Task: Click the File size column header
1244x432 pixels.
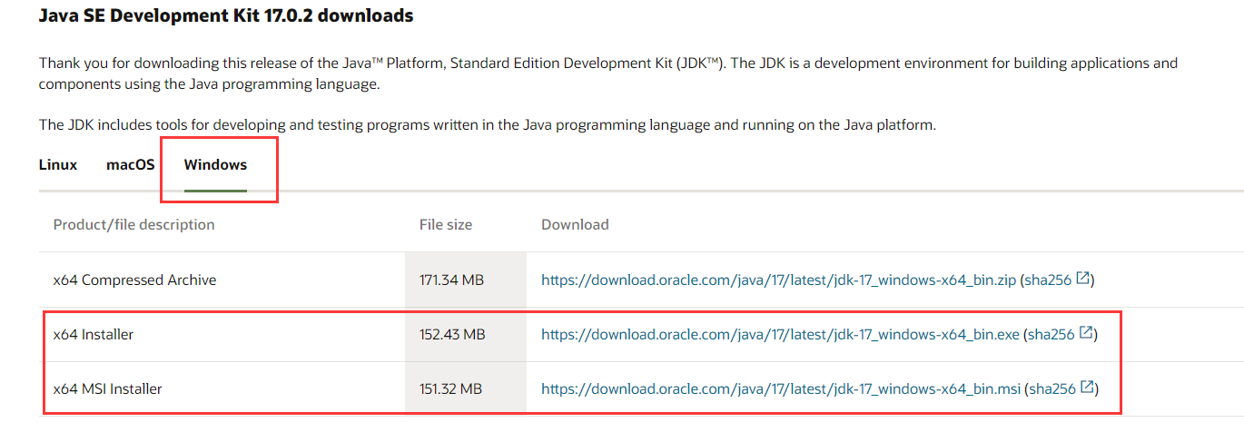Action: [445, 224]
